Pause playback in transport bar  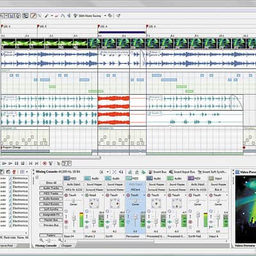(17, 163)
